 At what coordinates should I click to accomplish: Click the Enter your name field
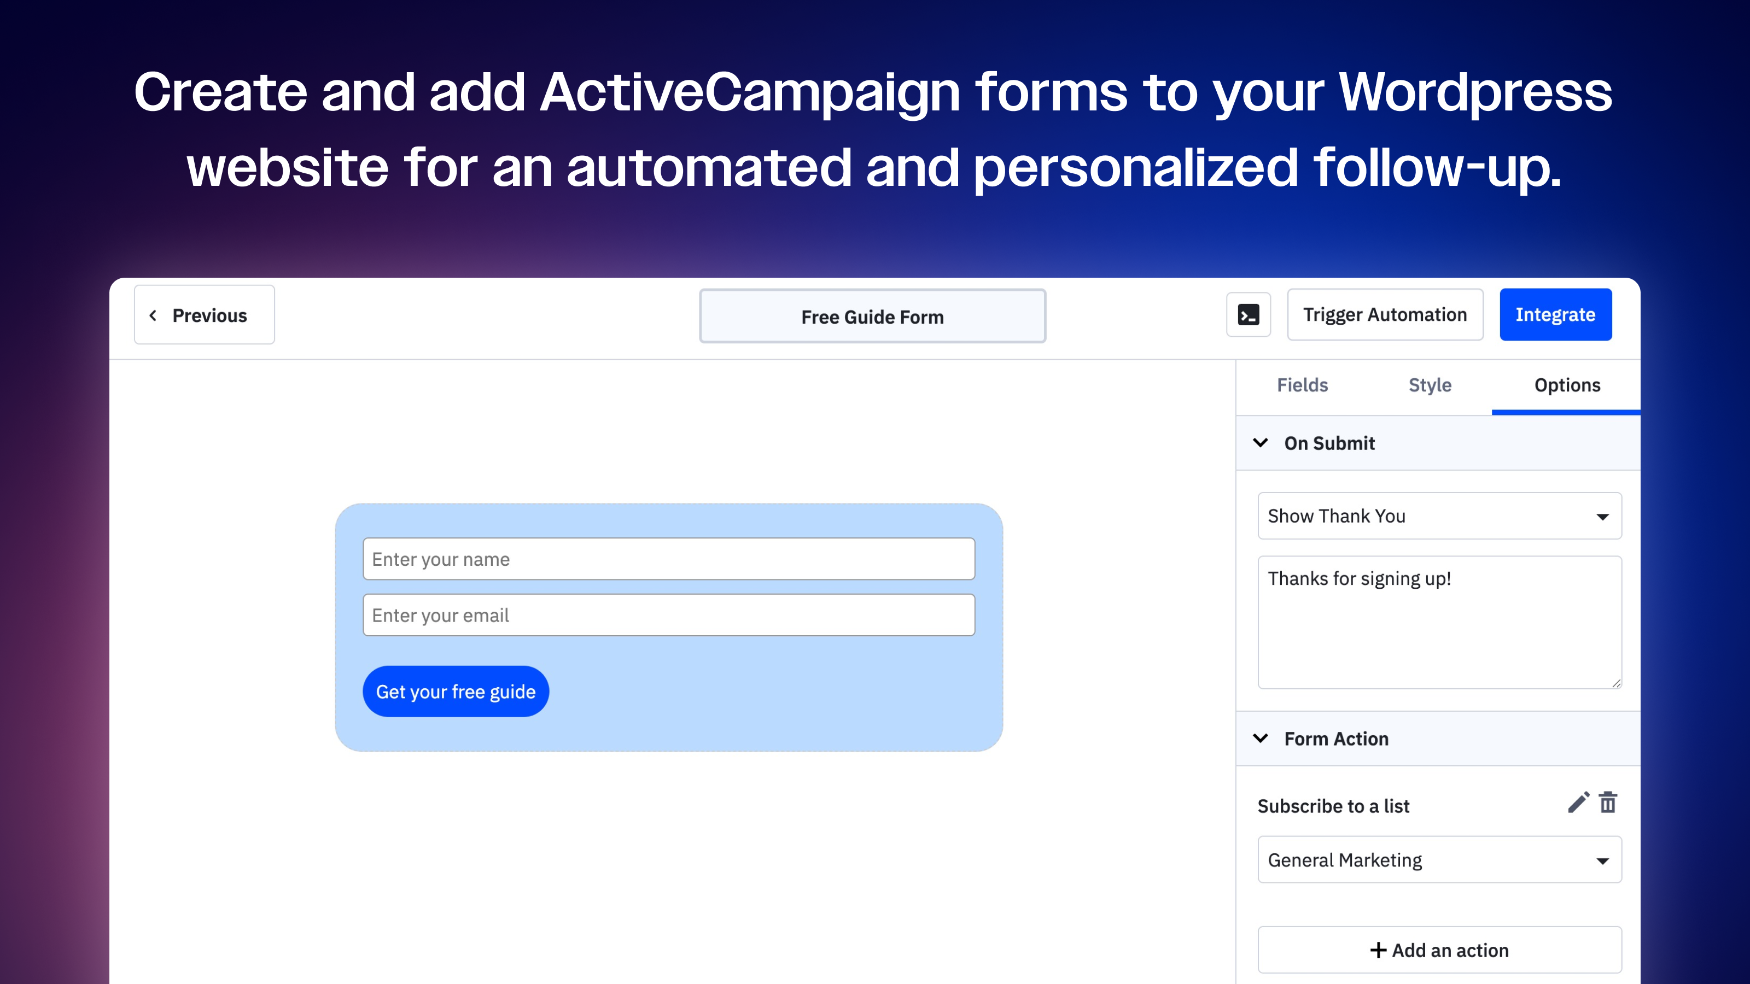(x=668, y=559)
